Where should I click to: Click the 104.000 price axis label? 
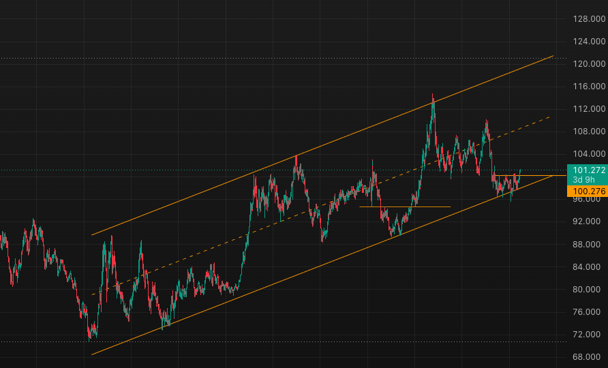pyautogui.click(x=589, y=153)
